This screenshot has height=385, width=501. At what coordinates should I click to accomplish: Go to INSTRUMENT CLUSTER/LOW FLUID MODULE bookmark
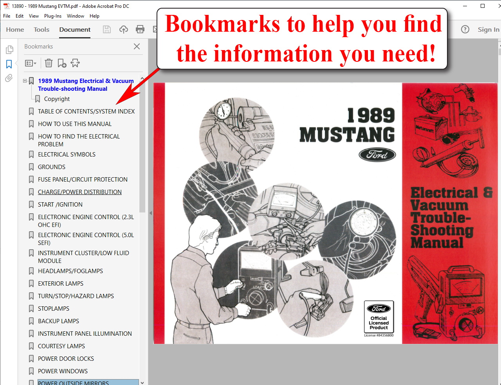point(83,257)
